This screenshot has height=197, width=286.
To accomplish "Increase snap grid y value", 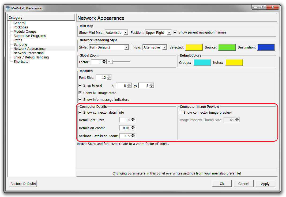I will coord(152,84).
